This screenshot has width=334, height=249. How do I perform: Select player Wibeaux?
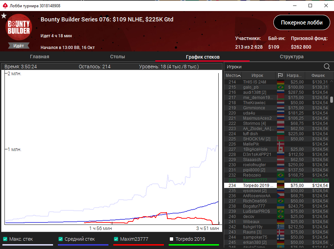click(276, 222)
